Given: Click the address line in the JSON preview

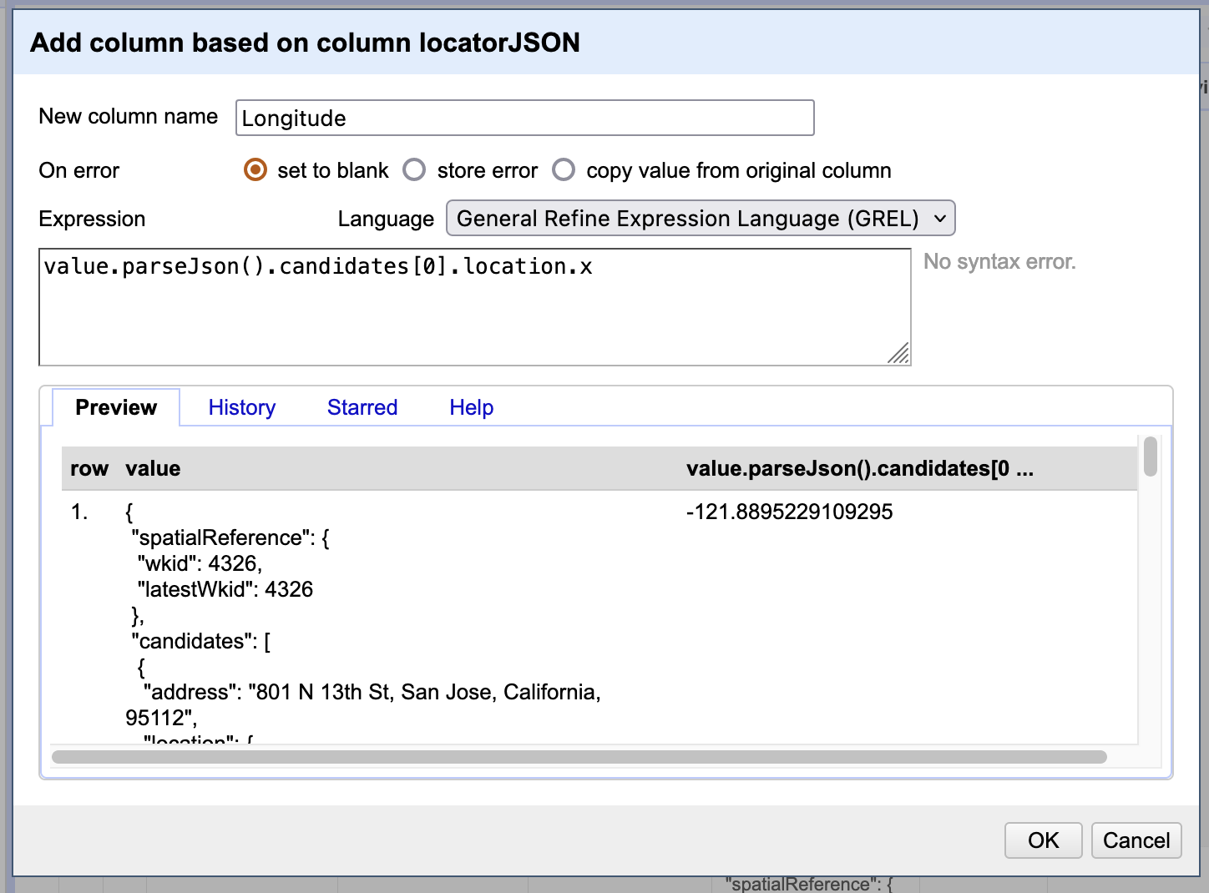Looking at the screenshot, I should 372,692.
